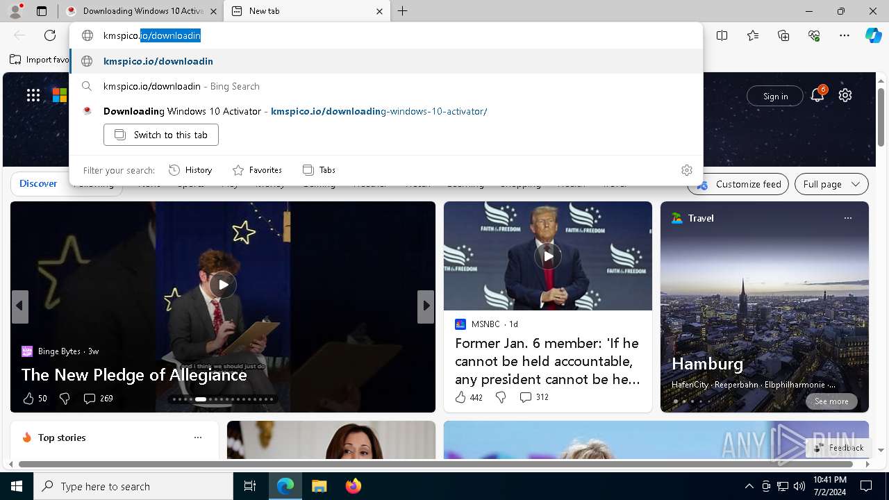Open the Hamburg travel card title

click(707, 364)
